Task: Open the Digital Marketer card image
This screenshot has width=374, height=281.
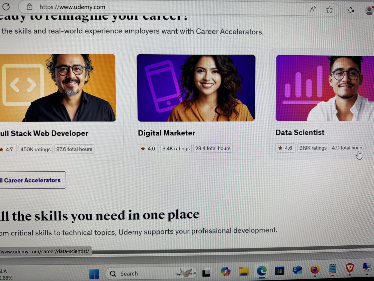Action: point(196,88)
